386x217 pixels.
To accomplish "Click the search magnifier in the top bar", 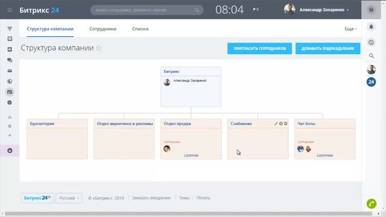I will coord(197,10).
